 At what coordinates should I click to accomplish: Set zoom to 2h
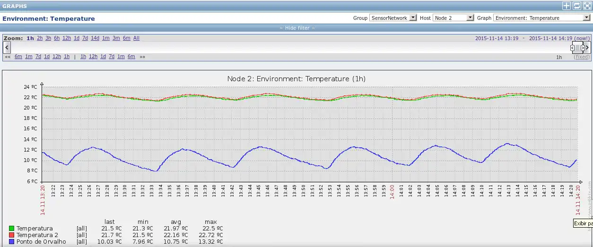40,38
